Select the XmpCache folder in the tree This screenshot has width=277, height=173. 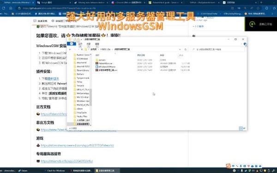click(x=80, y=113)
